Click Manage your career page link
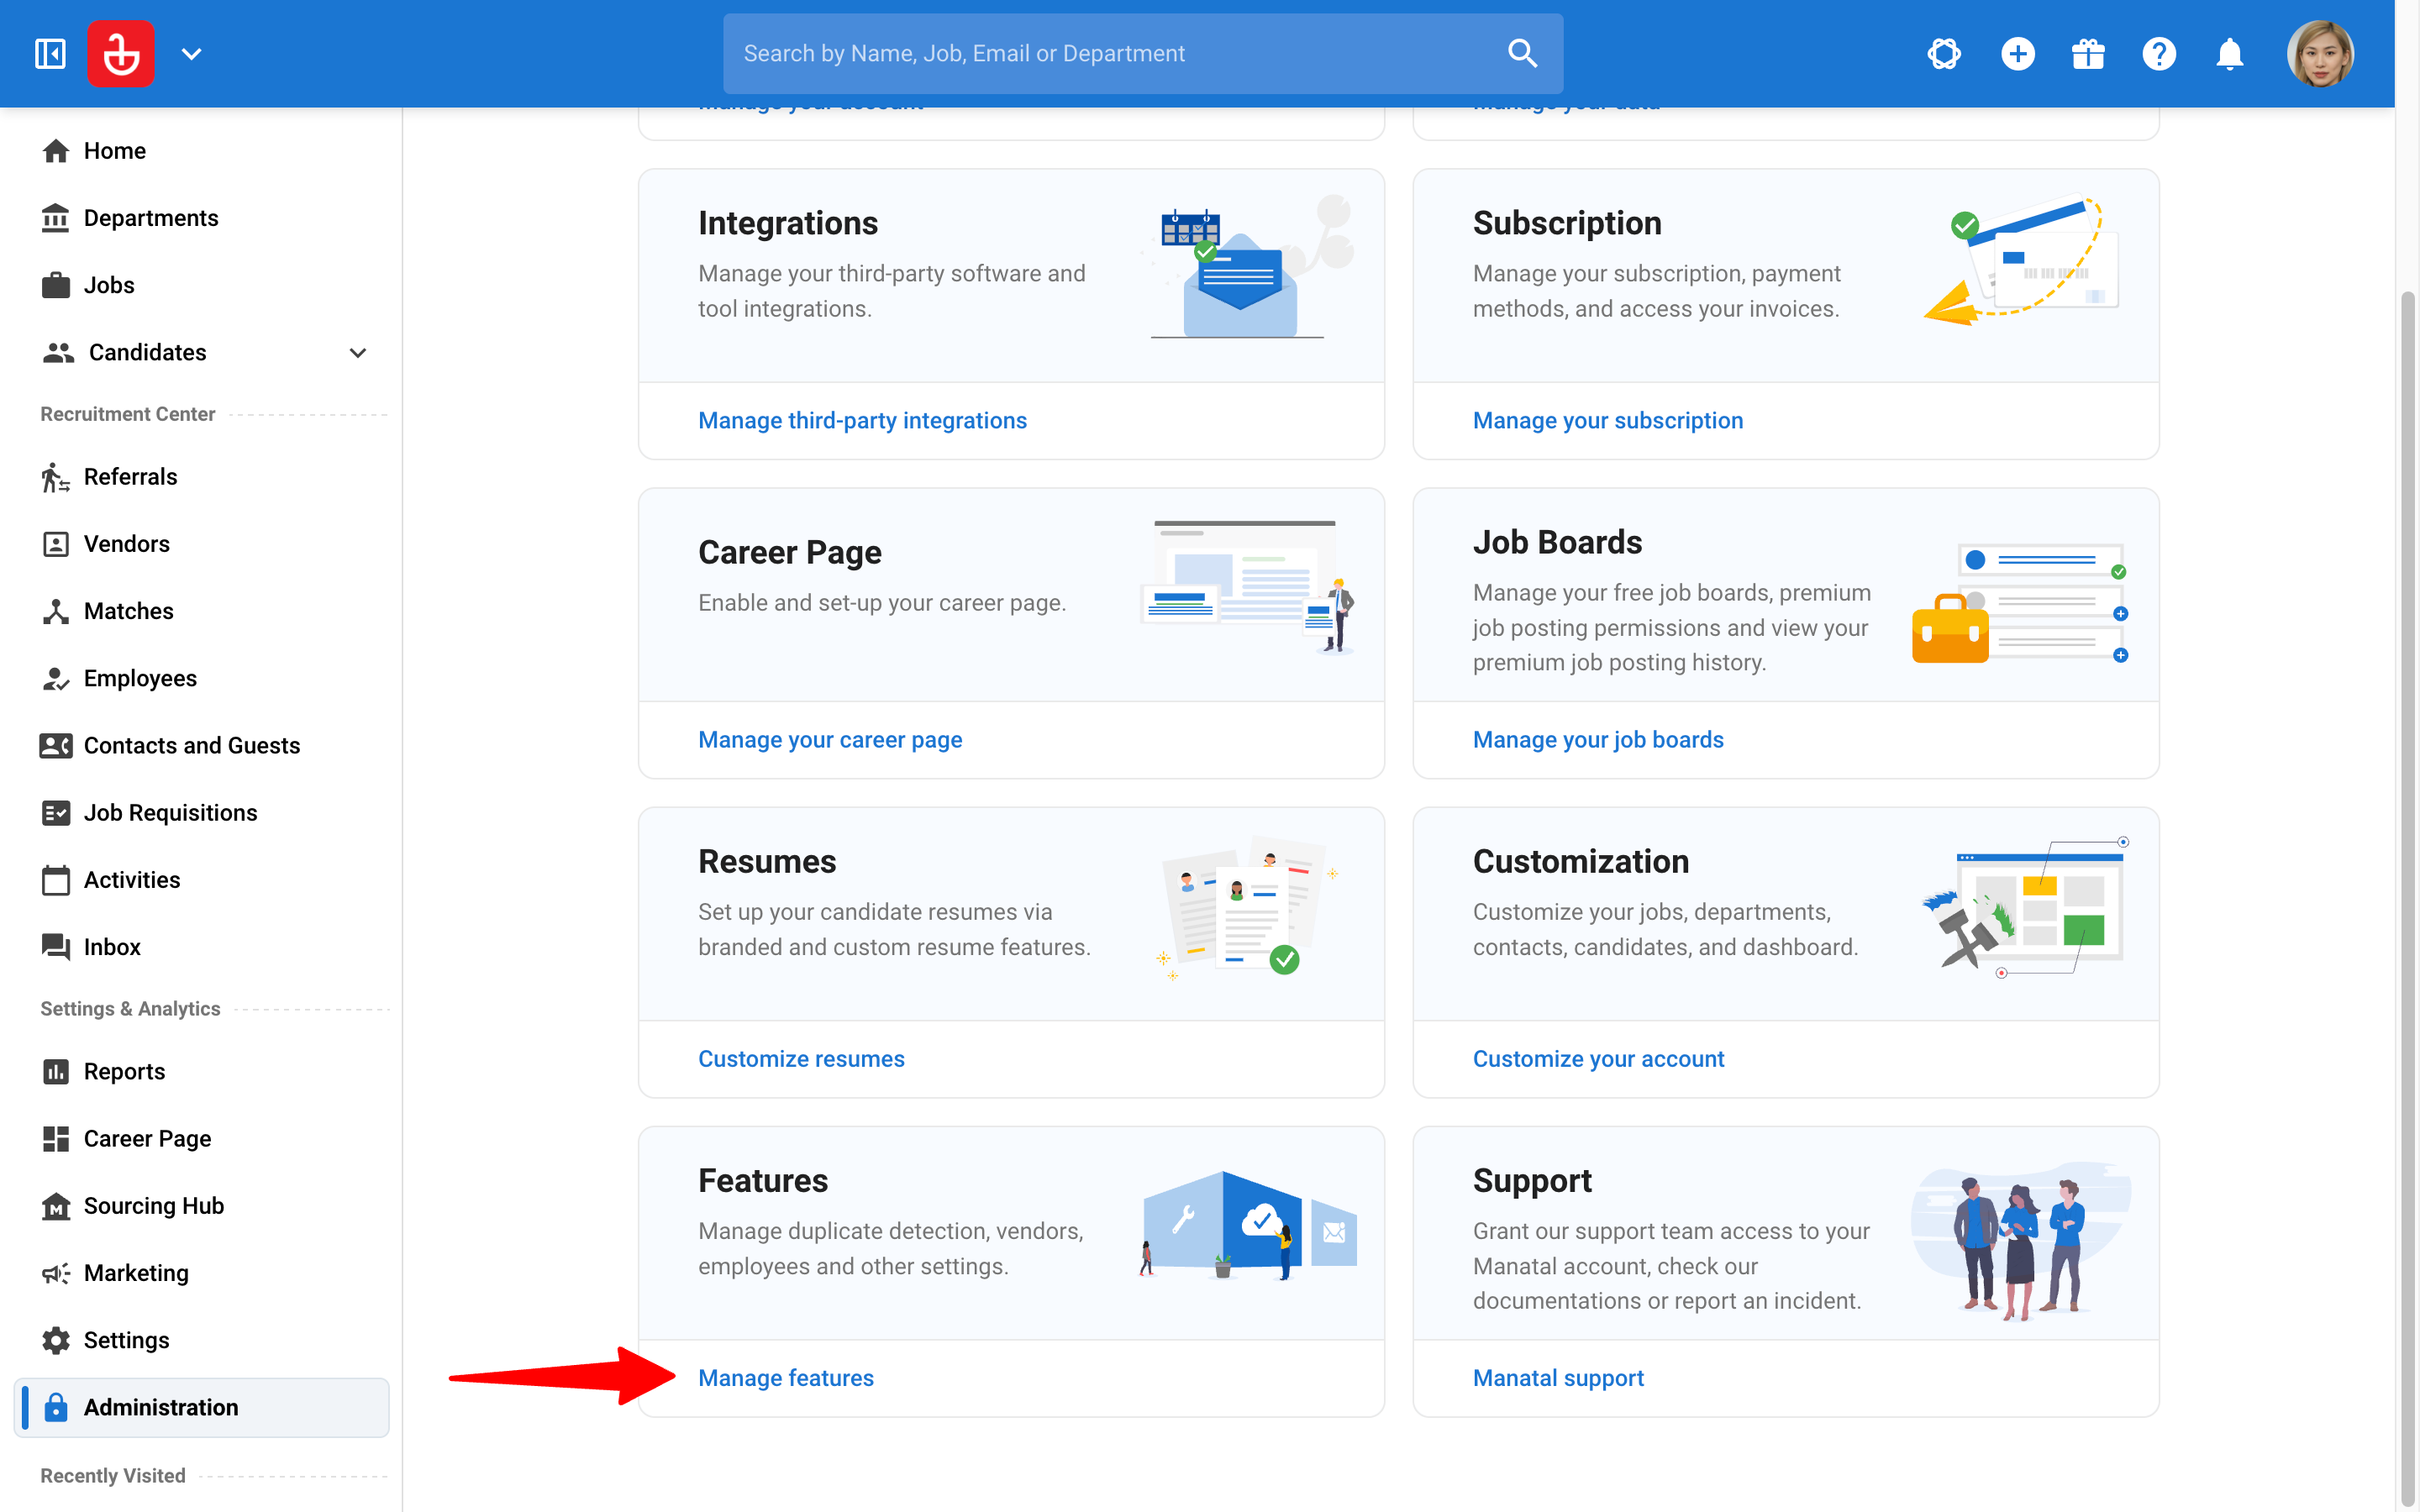Image resolution: width=2420 pixels, height=1512 pixels. tap(830, 739)
